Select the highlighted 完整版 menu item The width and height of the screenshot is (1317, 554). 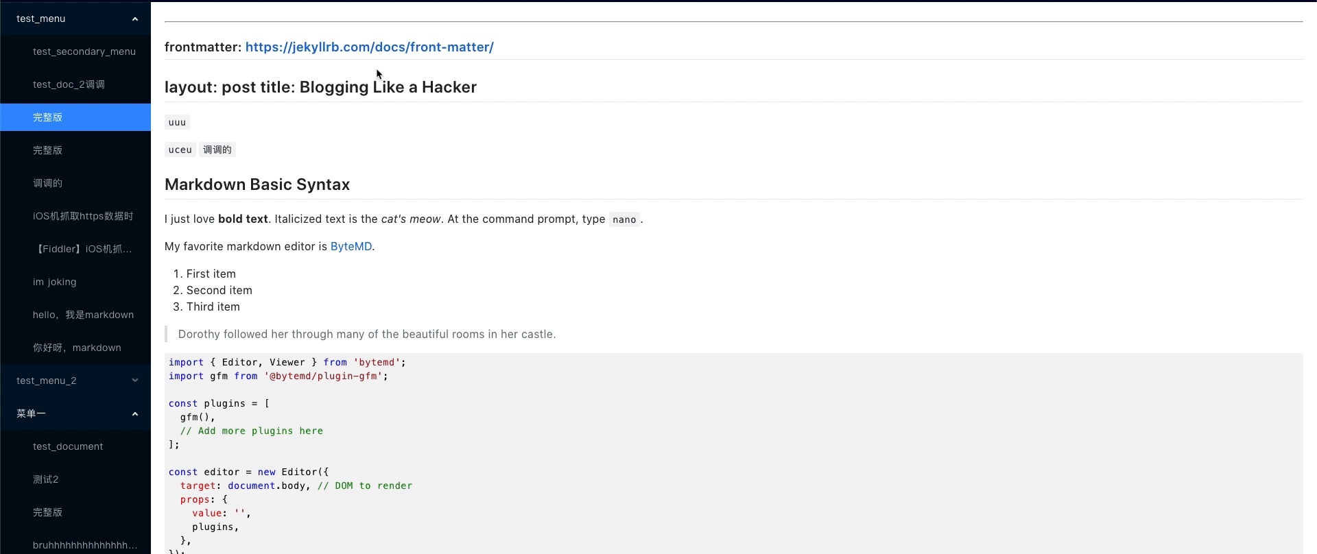tap(75, 117)
